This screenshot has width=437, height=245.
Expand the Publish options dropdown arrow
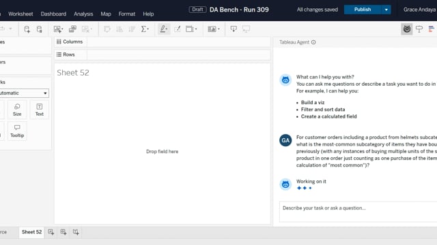point(386,10)
